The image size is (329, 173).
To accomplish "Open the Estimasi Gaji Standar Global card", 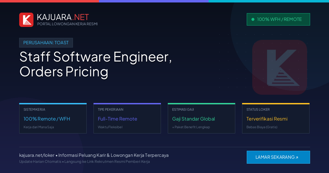I will point(202,118).
